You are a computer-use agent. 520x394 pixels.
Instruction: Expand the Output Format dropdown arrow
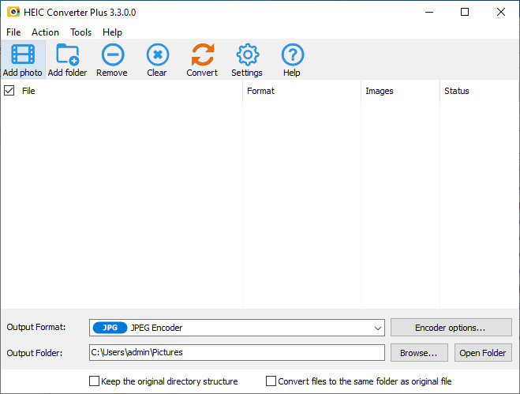tap(377, 328)
